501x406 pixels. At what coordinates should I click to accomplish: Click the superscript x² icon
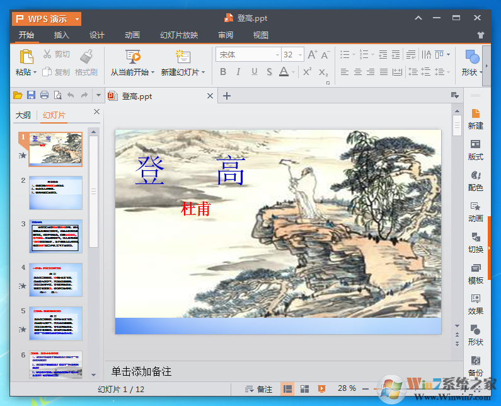click(307, 72)
